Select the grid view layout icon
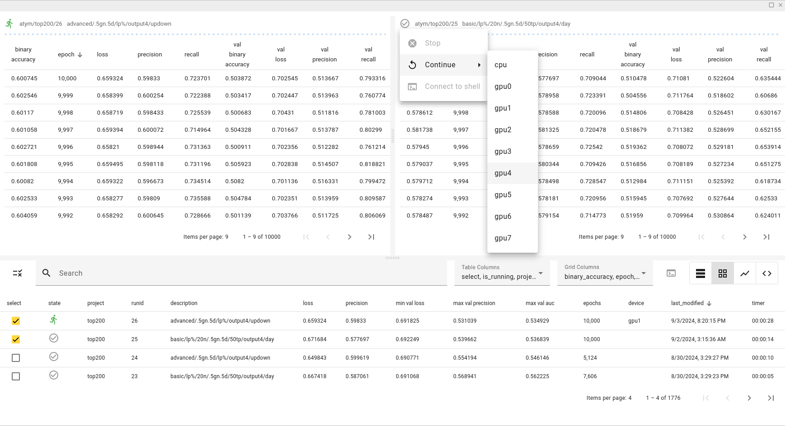 723,273
